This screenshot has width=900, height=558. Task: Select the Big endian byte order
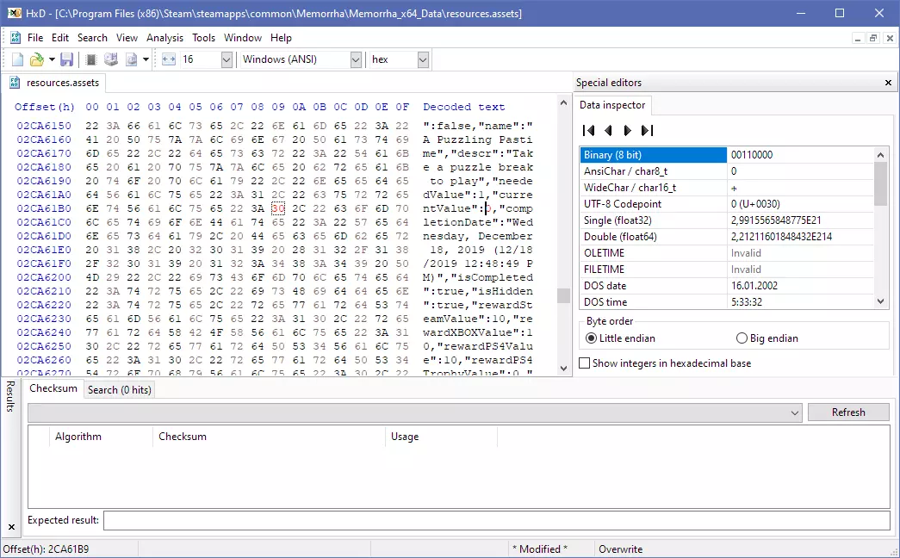(742, 338)
